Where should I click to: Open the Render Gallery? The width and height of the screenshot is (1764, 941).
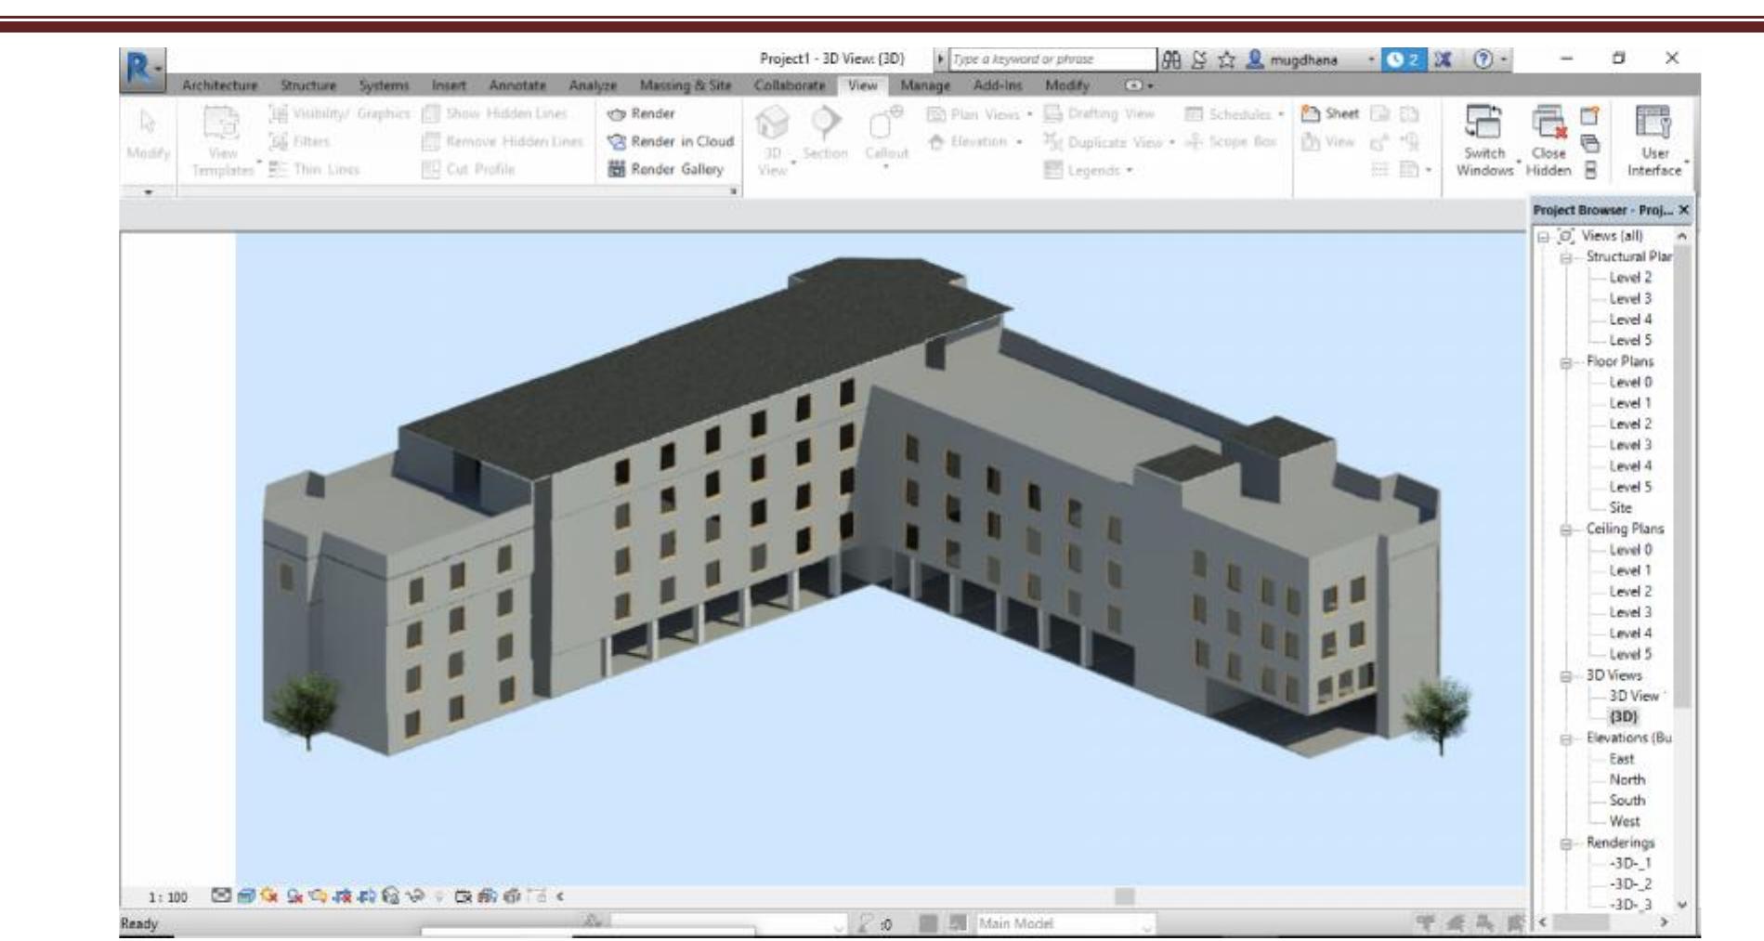[x=676, y=169]
